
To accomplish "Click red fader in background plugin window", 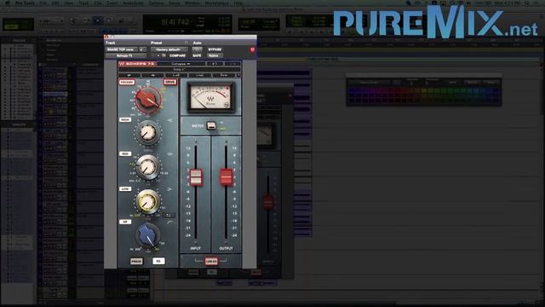I will pos(268,202).
